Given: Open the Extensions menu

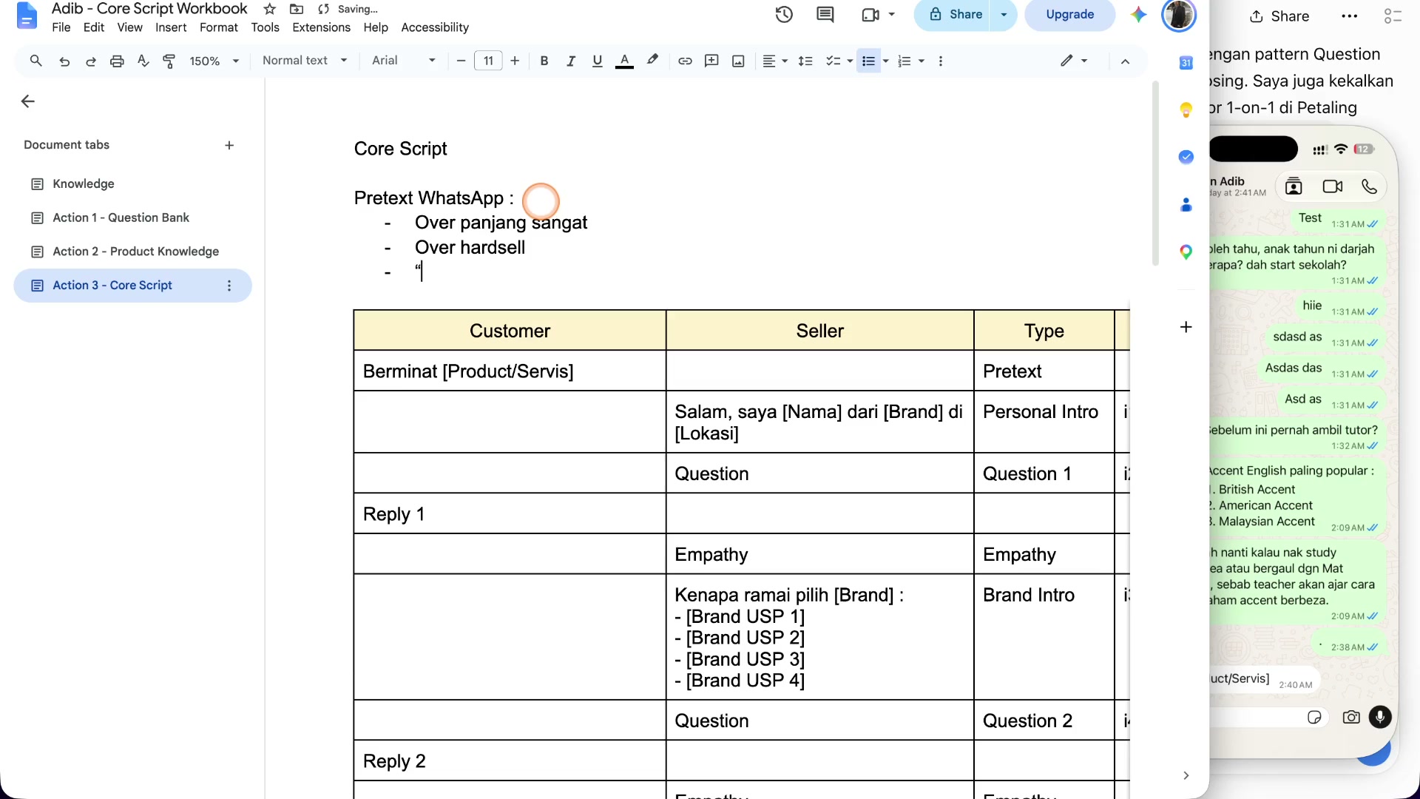Looking at the screenshot, I should (x=321, y=27).
